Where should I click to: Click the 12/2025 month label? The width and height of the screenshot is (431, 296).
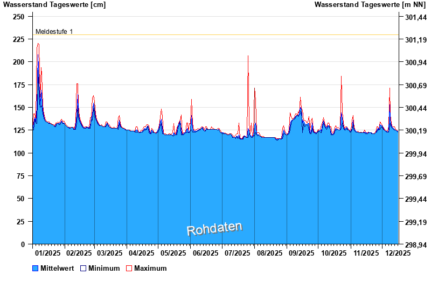(398, 253)
